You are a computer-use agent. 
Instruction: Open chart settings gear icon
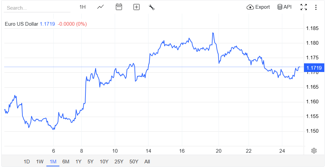(314, 151)
